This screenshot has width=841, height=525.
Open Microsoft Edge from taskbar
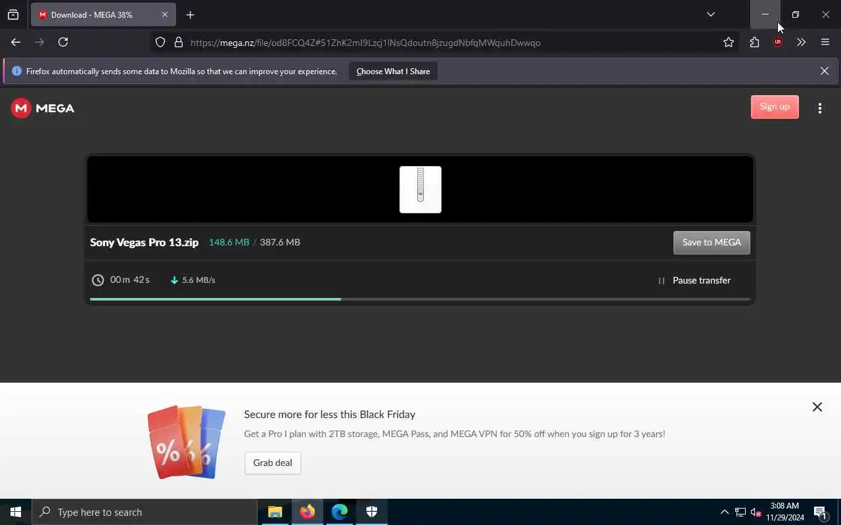pos(340,512)
